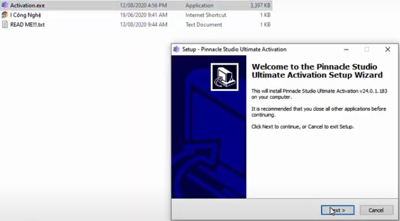Select the I Công Nghệ shortcut name

pos(26,15)
